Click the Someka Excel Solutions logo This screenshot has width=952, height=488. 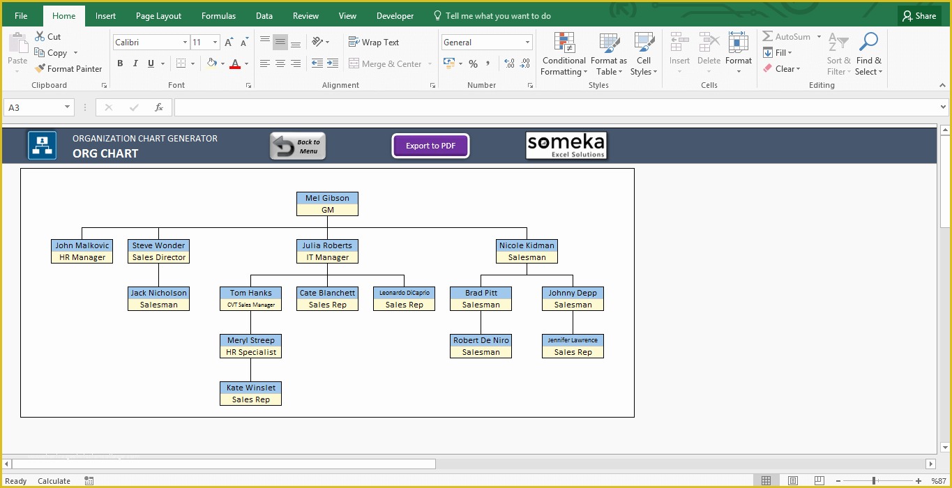(566, 146)
